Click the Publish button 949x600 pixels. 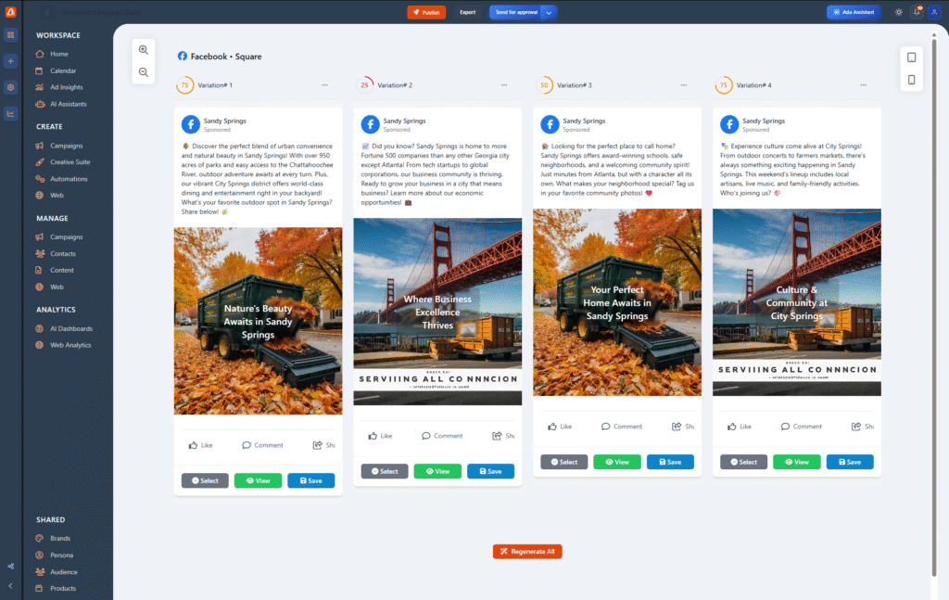click(426, 12)
